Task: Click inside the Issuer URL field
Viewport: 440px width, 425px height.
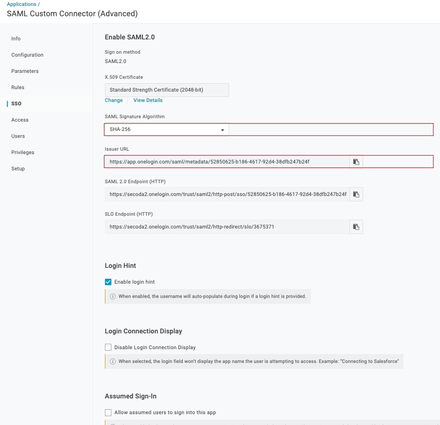Action: pyautogui.click(x=227, y=162)
